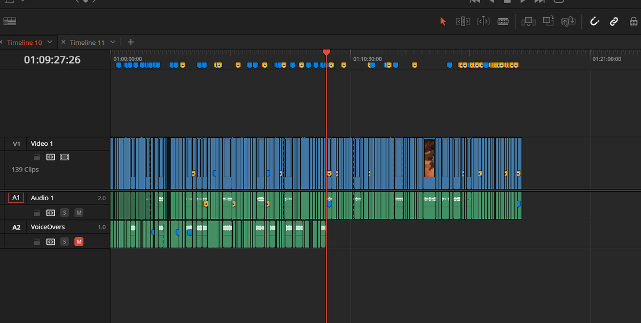Toggle timeline Snapping magnet
This screenshot has width=641, height=323.
[x=594, y=21]
